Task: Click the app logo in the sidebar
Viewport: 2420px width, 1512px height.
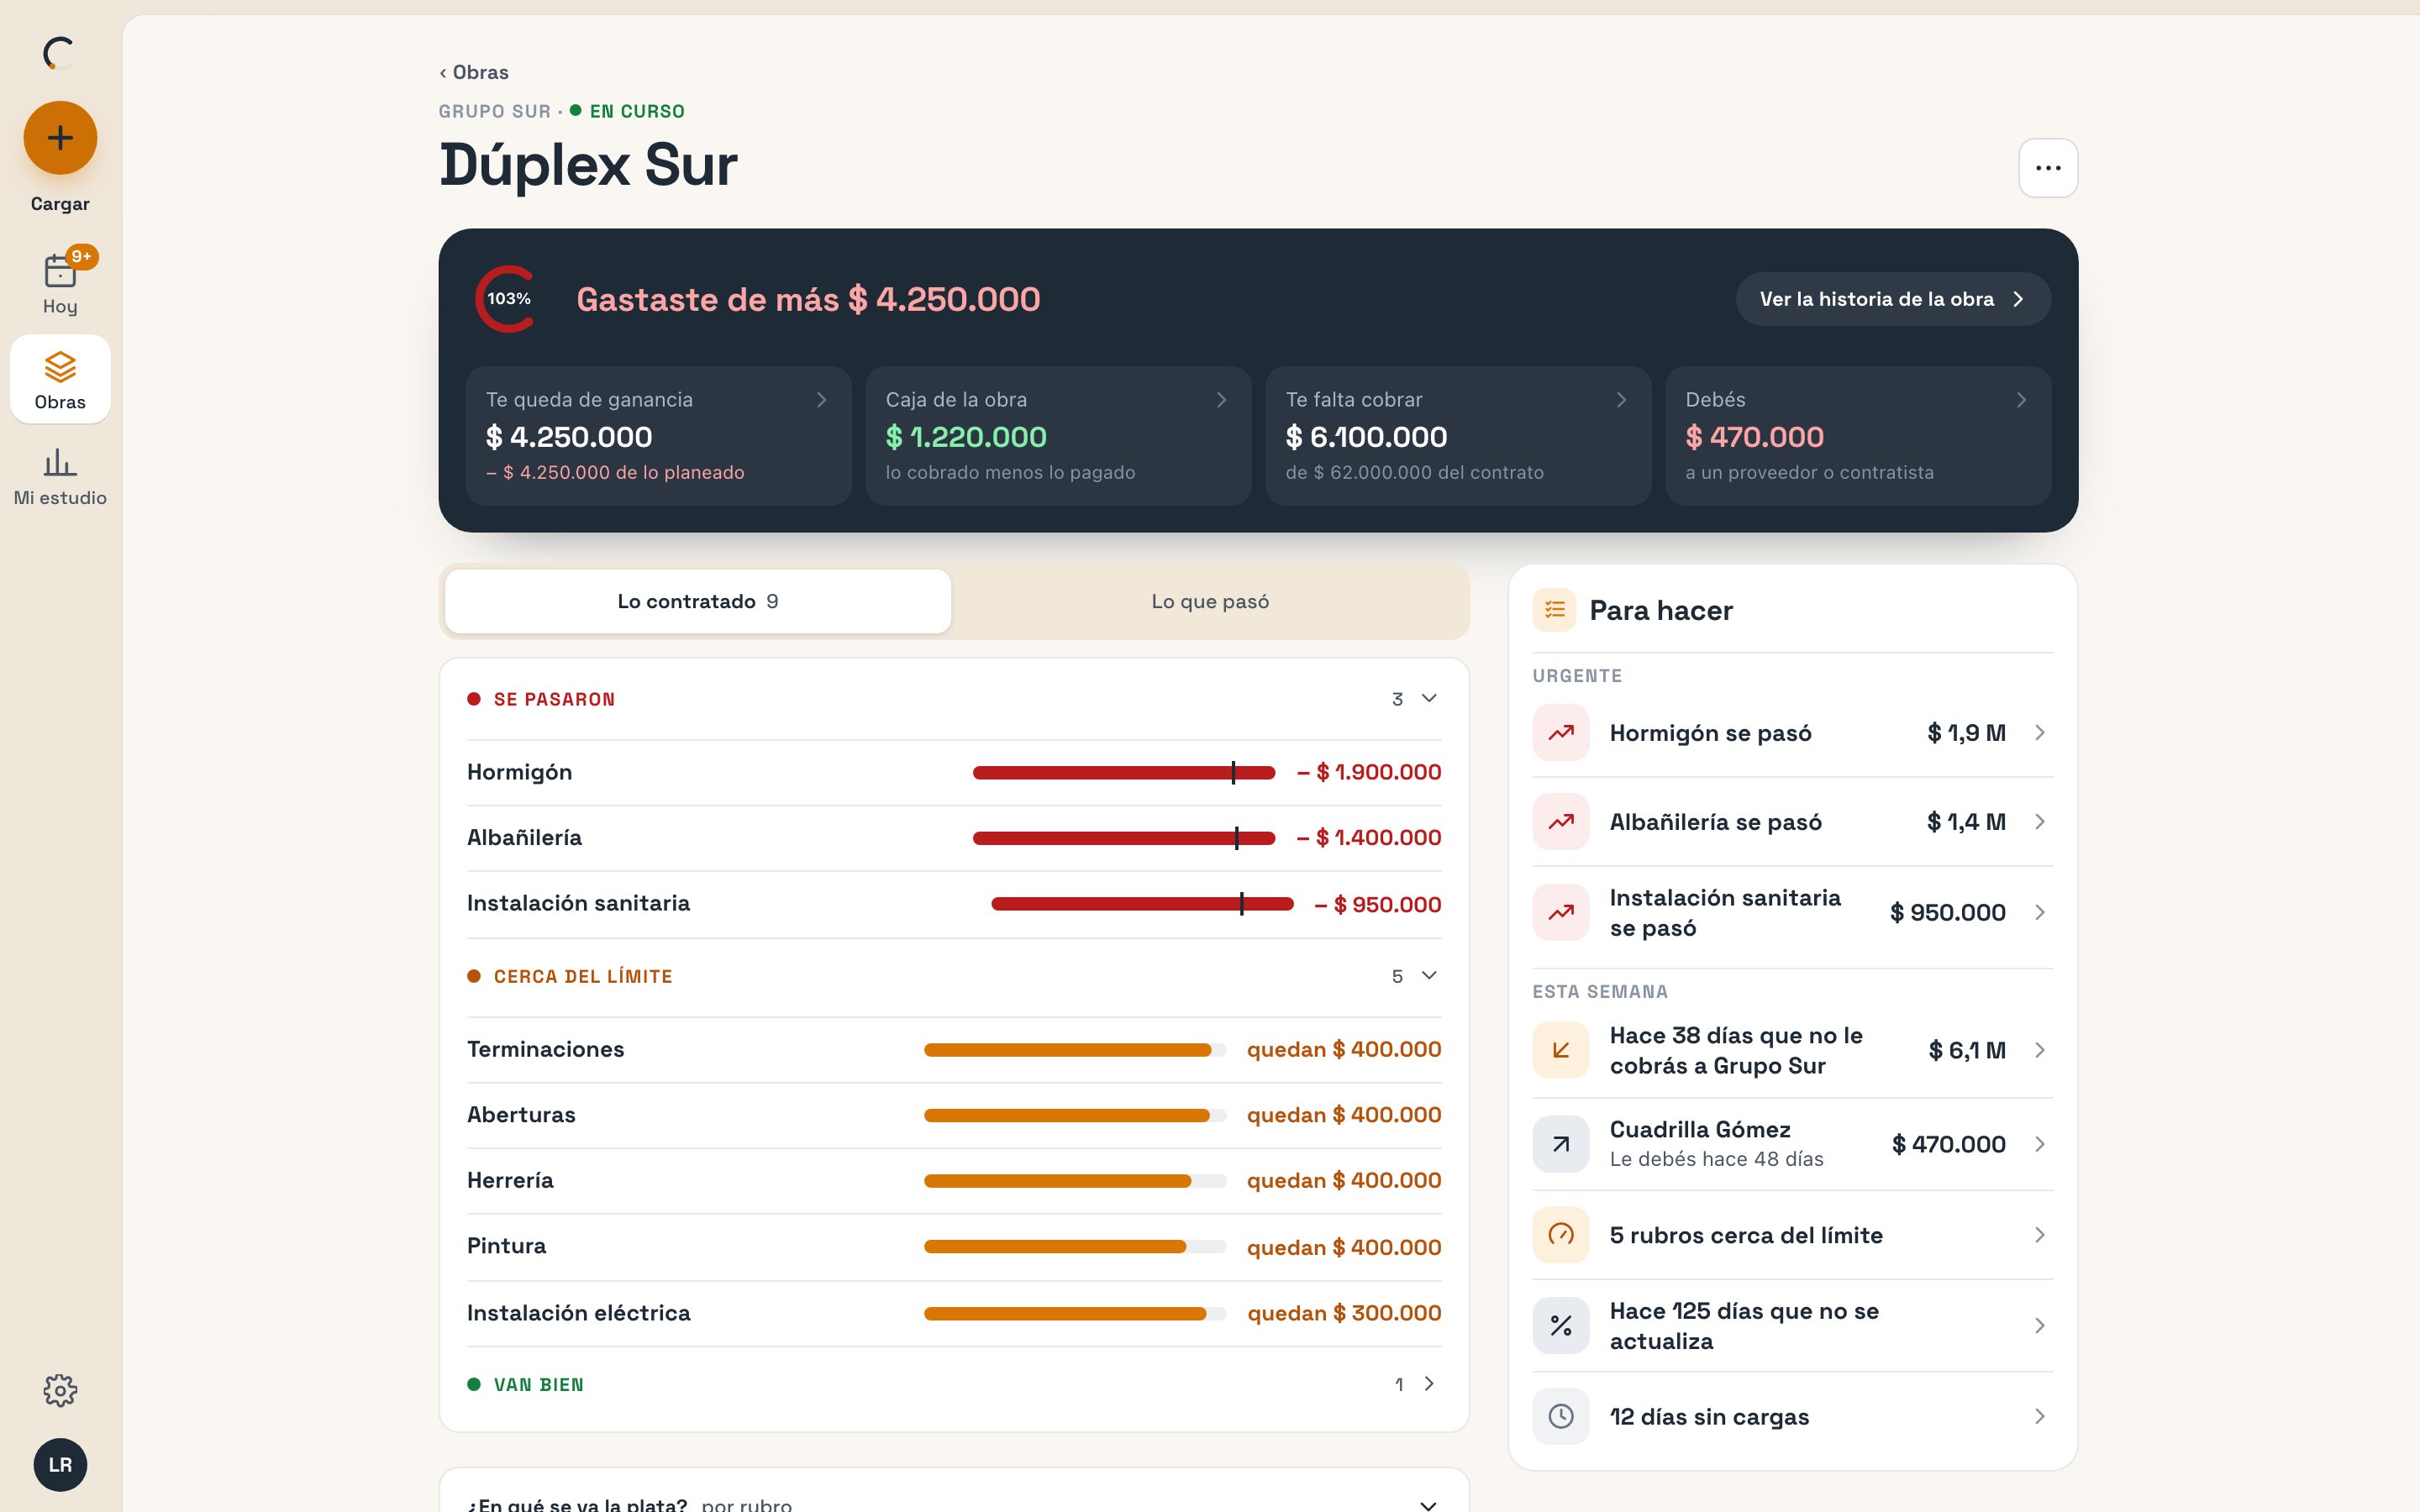Action: click(x=60, y=53)
